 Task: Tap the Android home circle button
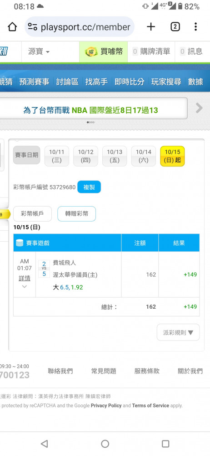pos(105,444)
